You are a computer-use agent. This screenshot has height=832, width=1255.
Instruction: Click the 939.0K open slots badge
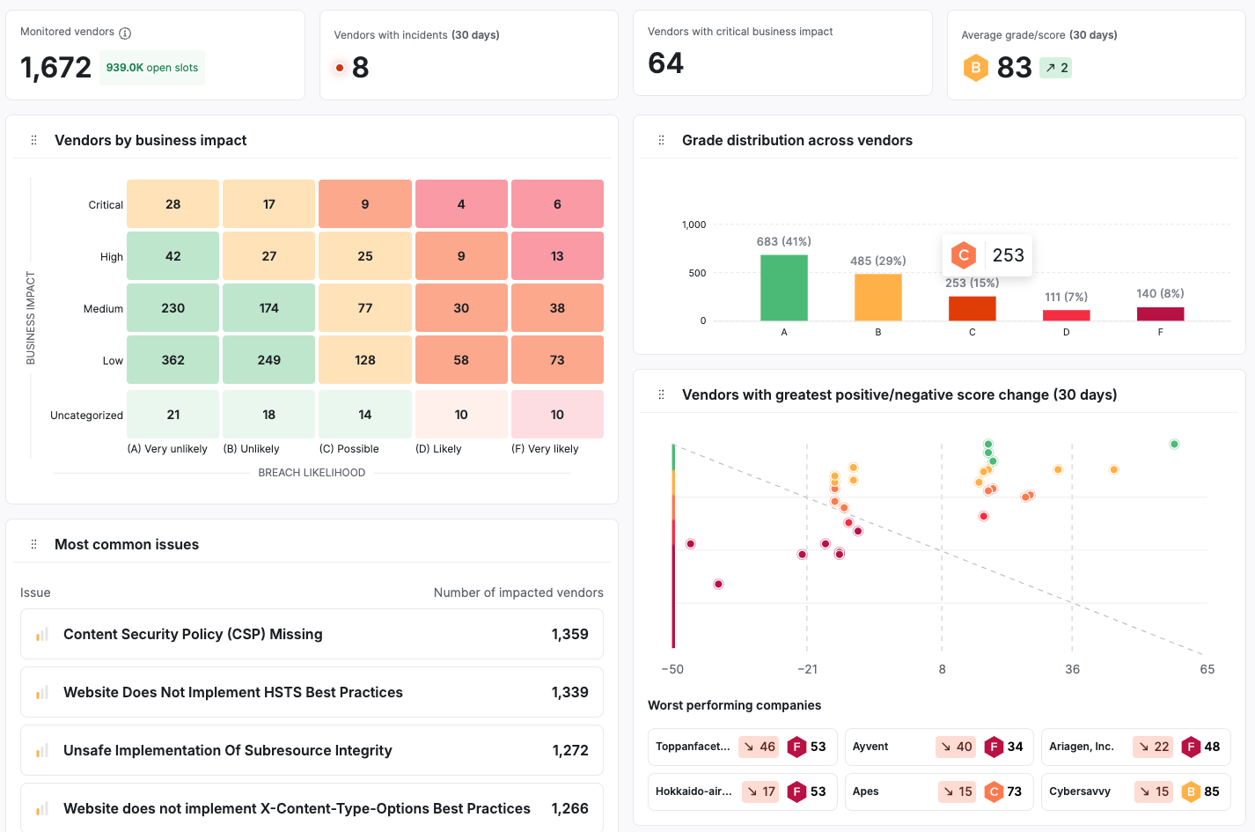(152, 68)
